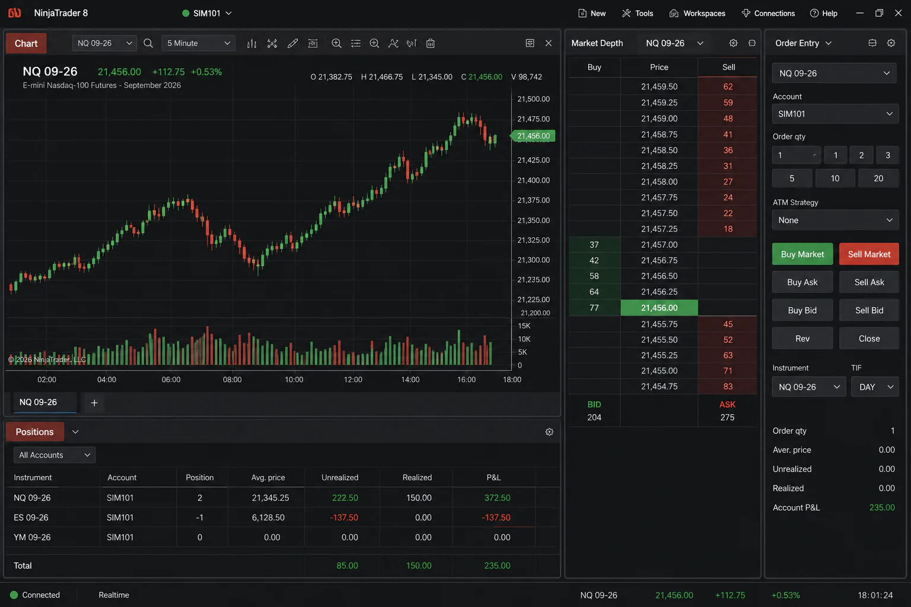Image resolution: width=911 pixels, height=607 pixels.
Task: Click the Market Depth window icon beside gear
Action: 752,43
